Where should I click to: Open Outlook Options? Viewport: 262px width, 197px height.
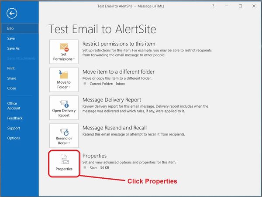(x=20, y=138)
